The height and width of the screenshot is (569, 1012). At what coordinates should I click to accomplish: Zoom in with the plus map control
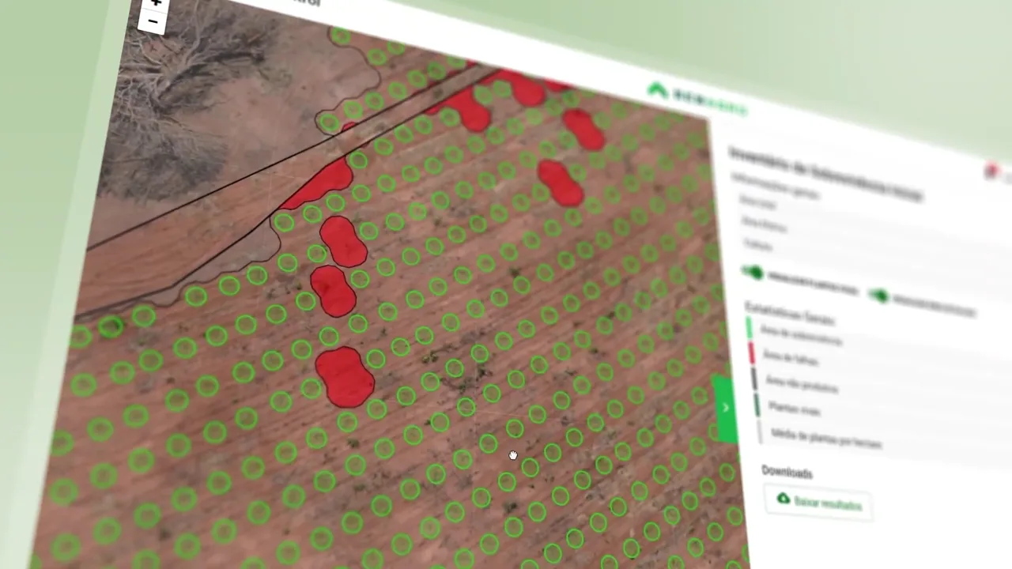156,3
